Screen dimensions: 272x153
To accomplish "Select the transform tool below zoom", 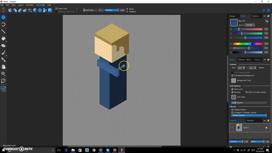I will (3, 81).
